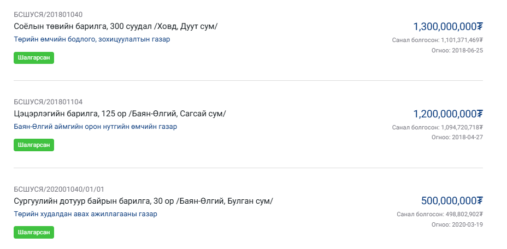This screenshot has width=507, height=249.
Task: Click the Шалгарсан badge under Цэцэрлэгийн барилга
Action: (34, 145)
